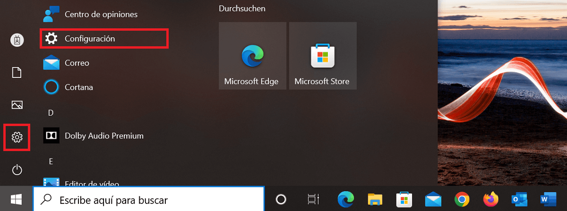
Task: Open Outlook from the taskbar
Action: pos(520,199)
